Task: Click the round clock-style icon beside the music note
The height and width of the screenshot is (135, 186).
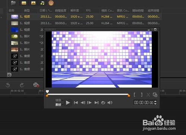Action: click(51, 3)
